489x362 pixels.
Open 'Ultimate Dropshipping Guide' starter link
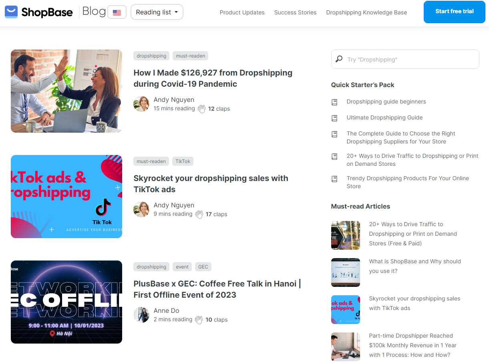(x=385, y=118)
